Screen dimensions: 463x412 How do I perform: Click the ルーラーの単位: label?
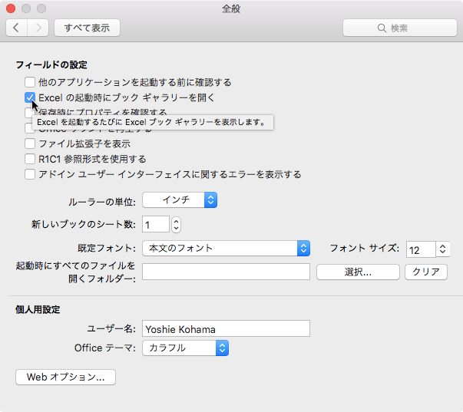[x=102, y=202]
